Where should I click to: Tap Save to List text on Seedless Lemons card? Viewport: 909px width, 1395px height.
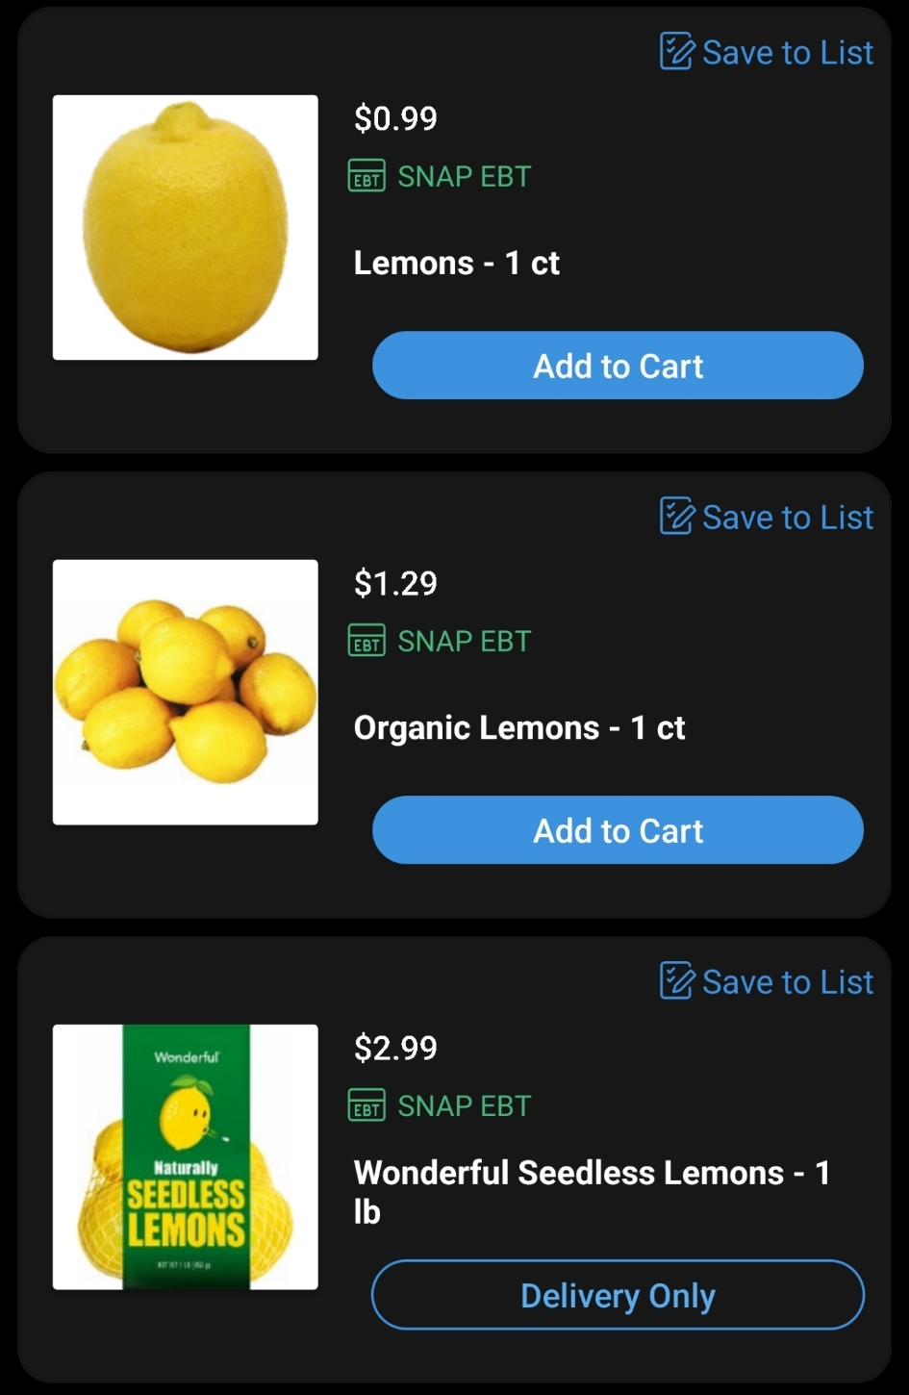coord(788,982)
